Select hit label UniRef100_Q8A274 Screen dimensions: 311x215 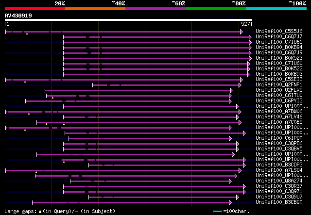click(x=279, y=181)
